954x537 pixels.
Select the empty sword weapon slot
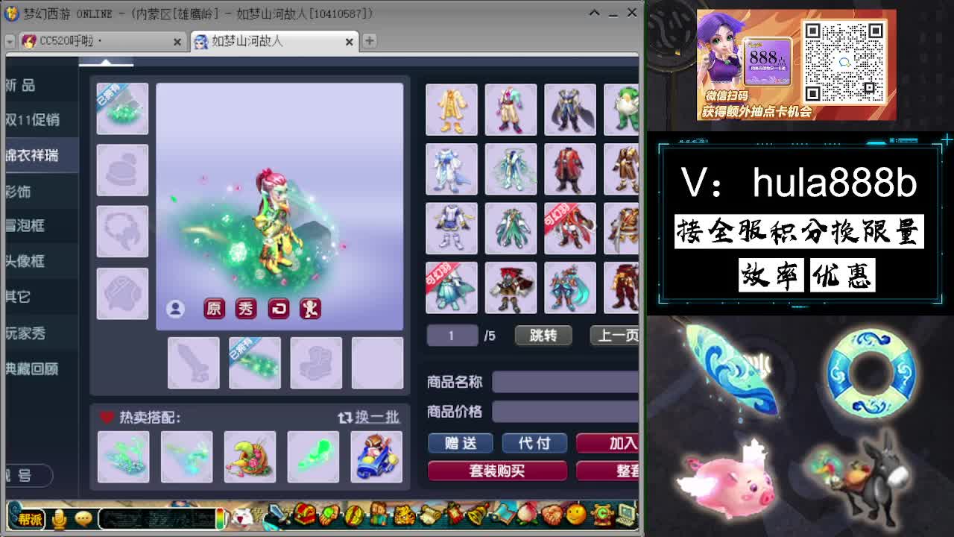[x=194, y=363]
